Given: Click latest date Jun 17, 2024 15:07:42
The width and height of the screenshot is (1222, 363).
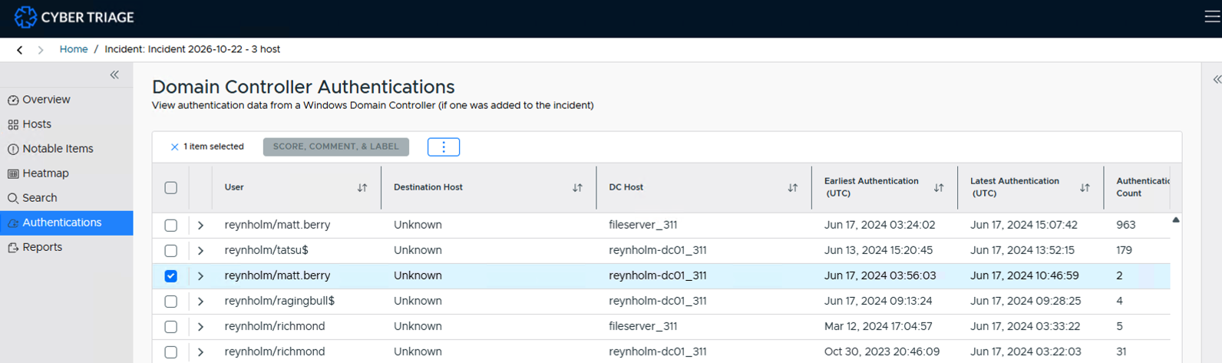Looking at the screenshot, I should coord(1024,225).
